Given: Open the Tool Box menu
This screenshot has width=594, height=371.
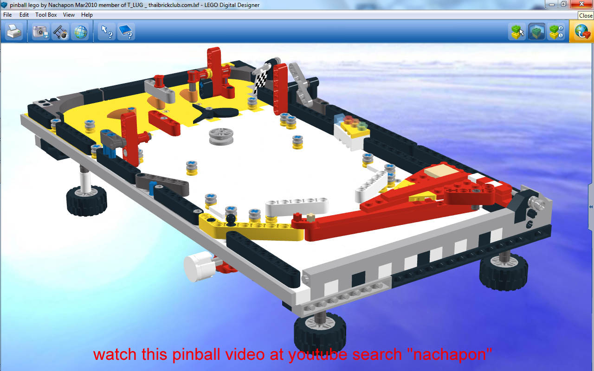Looking at the screenshot, I should [x=46, y=14].
